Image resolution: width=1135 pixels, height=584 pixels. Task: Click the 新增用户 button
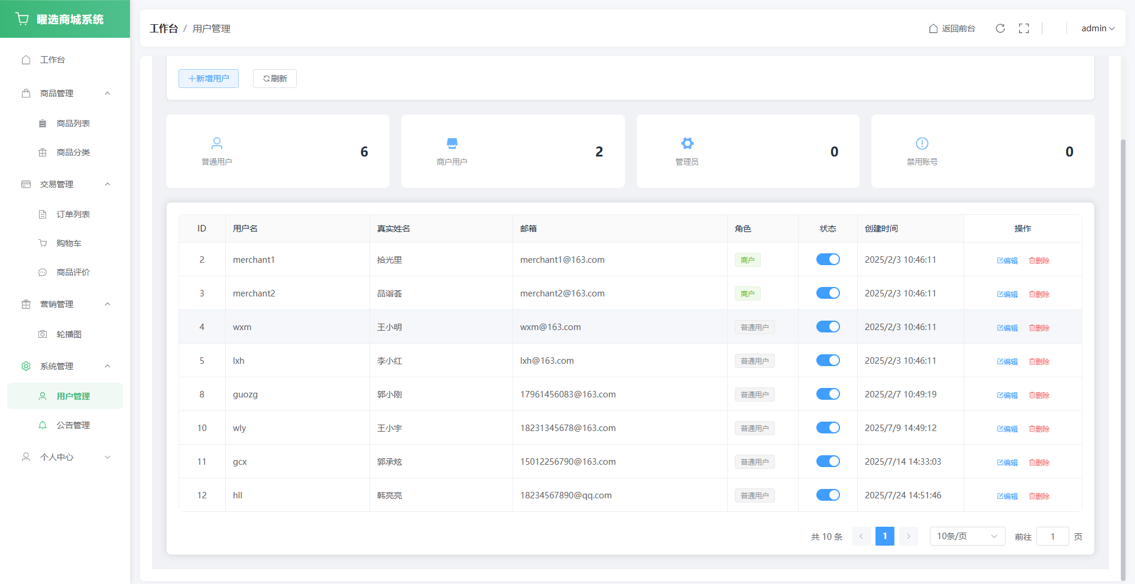click(x=209, y=79)
